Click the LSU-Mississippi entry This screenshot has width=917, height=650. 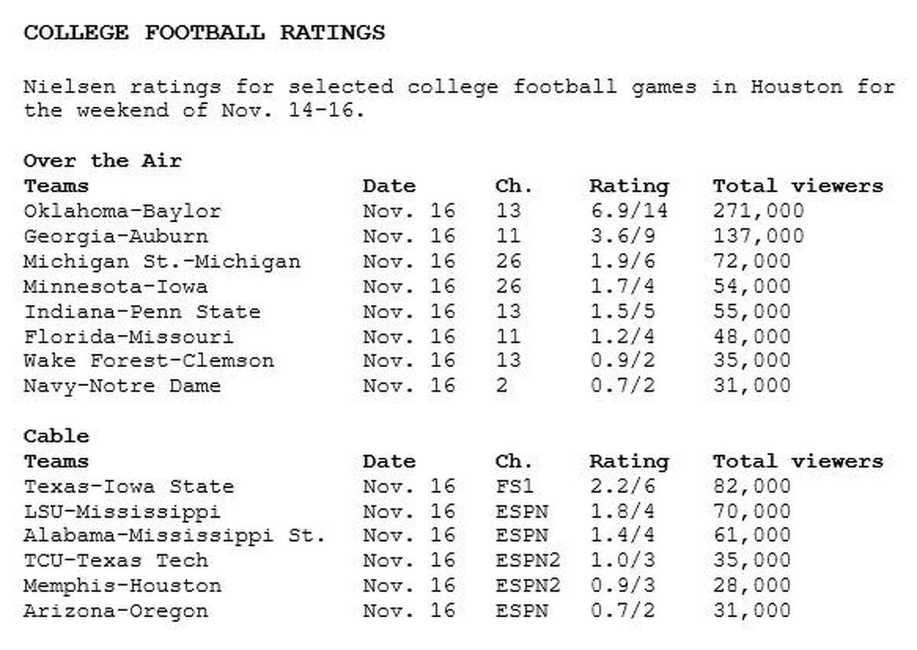122,511
